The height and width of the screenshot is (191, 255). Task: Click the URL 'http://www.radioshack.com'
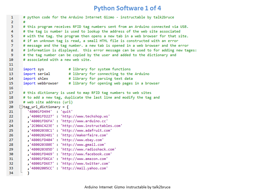click(88, 149)
